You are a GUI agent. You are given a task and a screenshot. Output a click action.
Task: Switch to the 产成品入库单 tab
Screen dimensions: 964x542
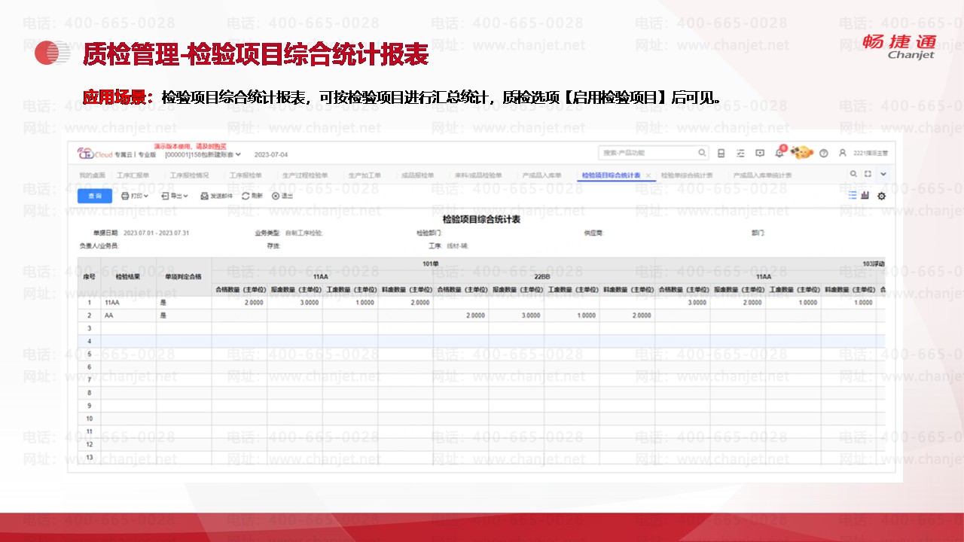[541, 175]
